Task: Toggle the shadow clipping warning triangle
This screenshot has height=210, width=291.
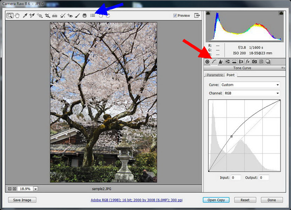Action: [208, 13]
